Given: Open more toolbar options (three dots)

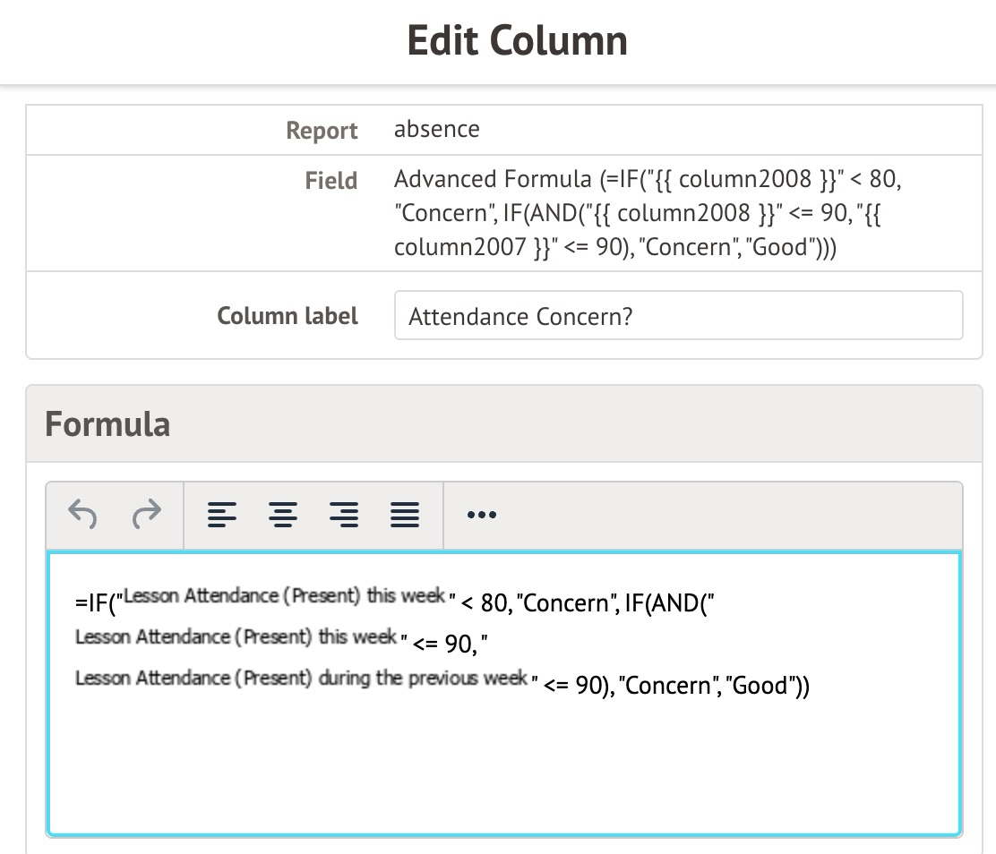Looking at the screenshot, I should coord(482,515).
